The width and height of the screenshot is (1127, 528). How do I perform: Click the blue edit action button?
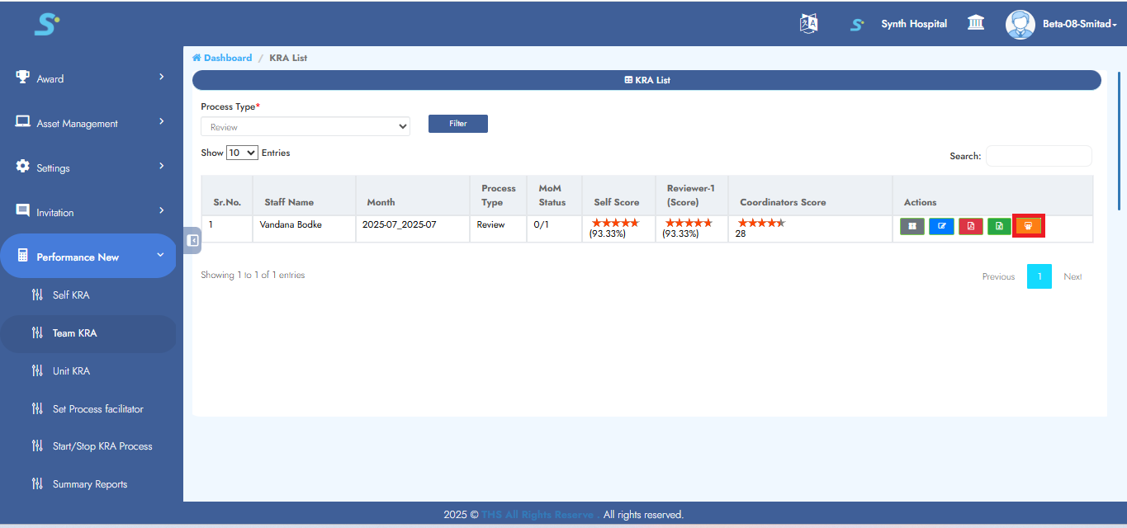941,226
